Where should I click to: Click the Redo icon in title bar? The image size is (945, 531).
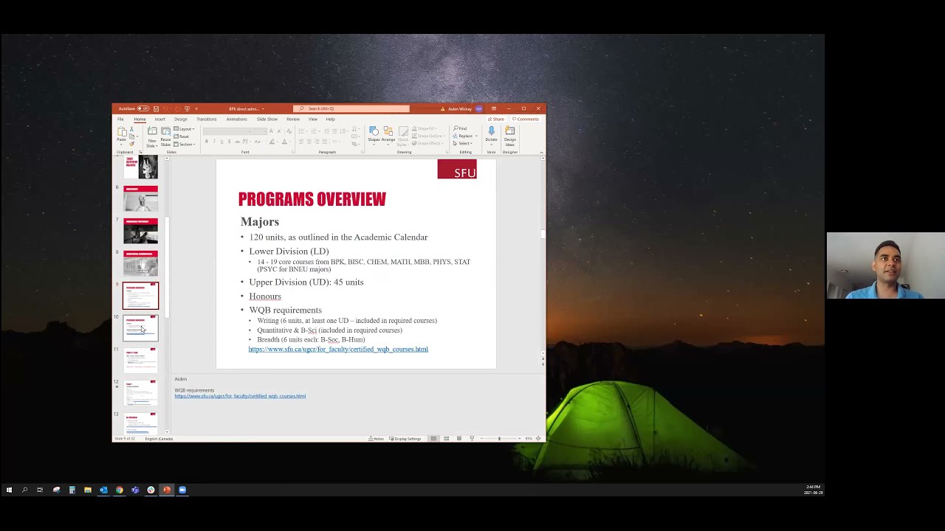point(177,108)
